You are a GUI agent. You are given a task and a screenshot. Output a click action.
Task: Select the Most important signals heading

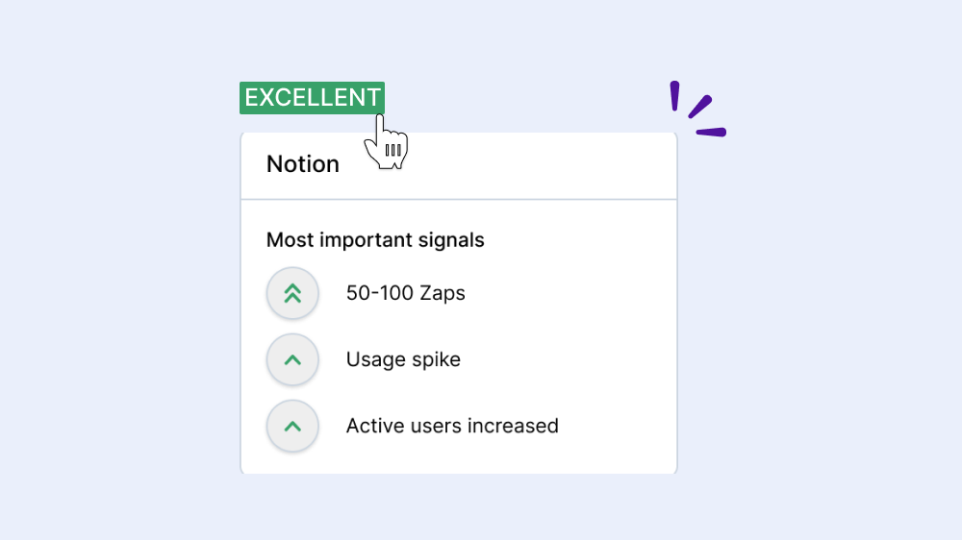(x=375, y=240)
